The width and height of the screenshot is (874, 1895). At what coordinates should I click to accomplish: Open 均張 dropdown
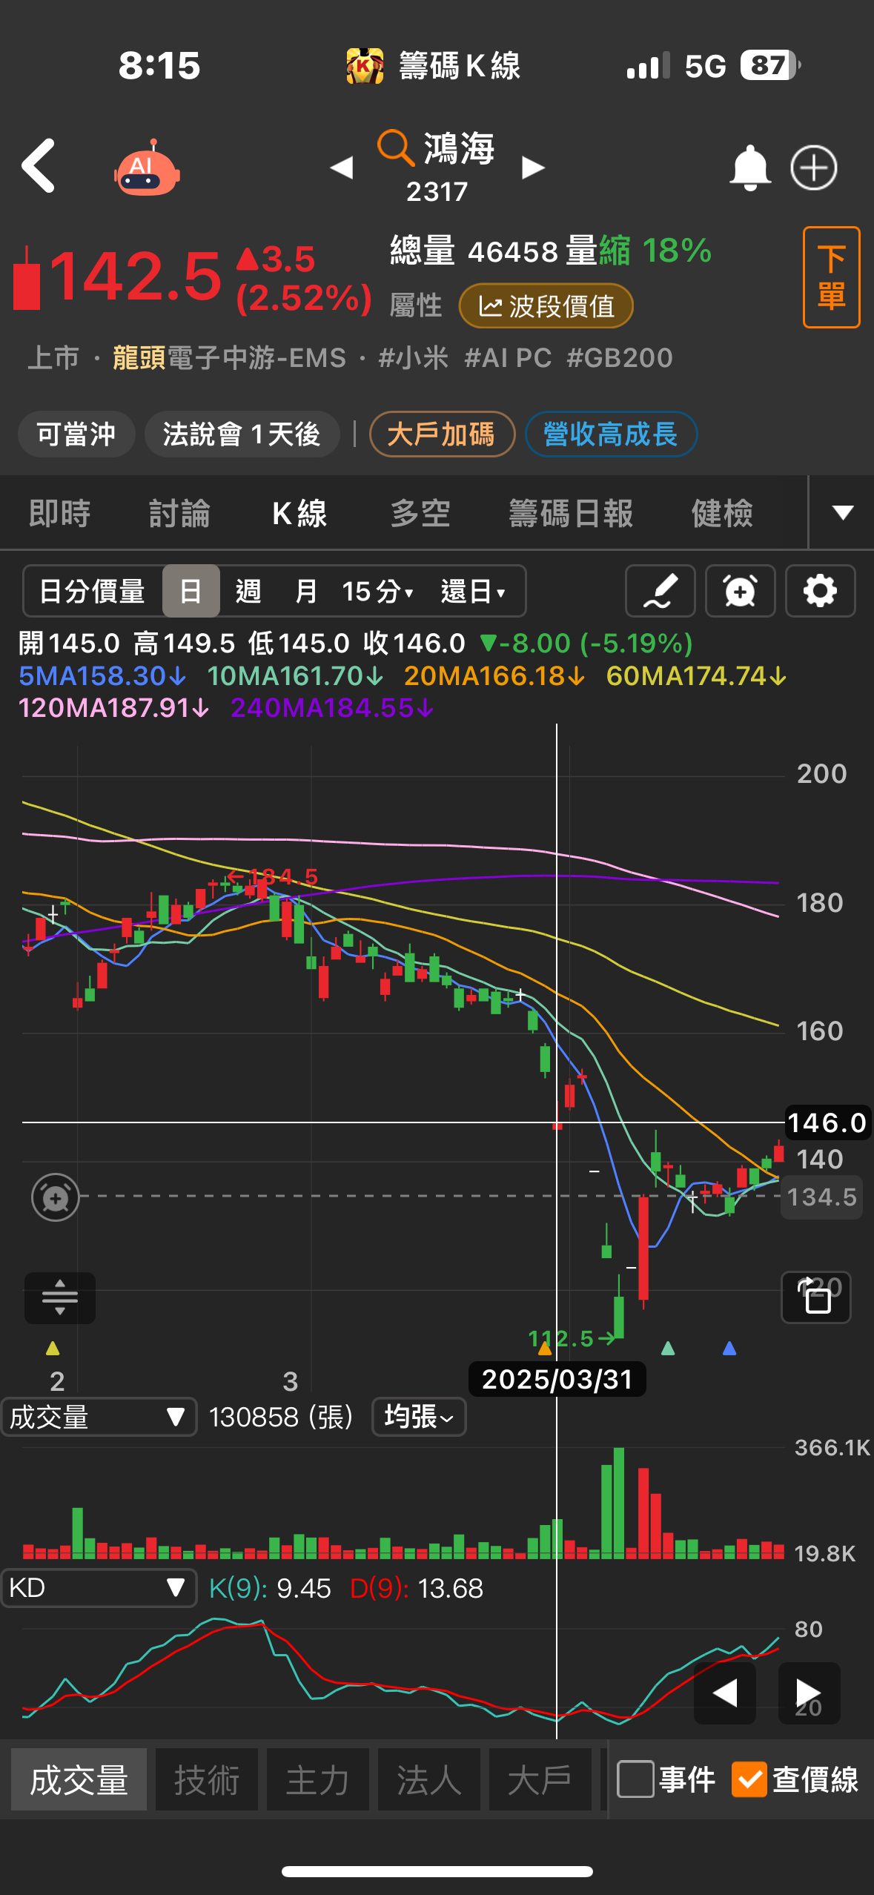point(419,1417)
